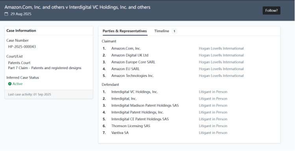The image size is (295, 151).
Task: Click the green Active status icon
Action: 10,84
